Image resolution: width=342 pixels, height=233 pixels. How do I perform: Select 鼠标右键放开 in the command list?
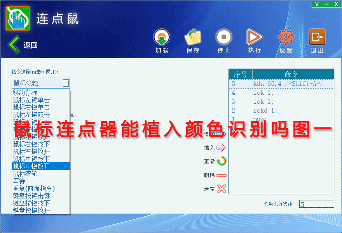41,152
